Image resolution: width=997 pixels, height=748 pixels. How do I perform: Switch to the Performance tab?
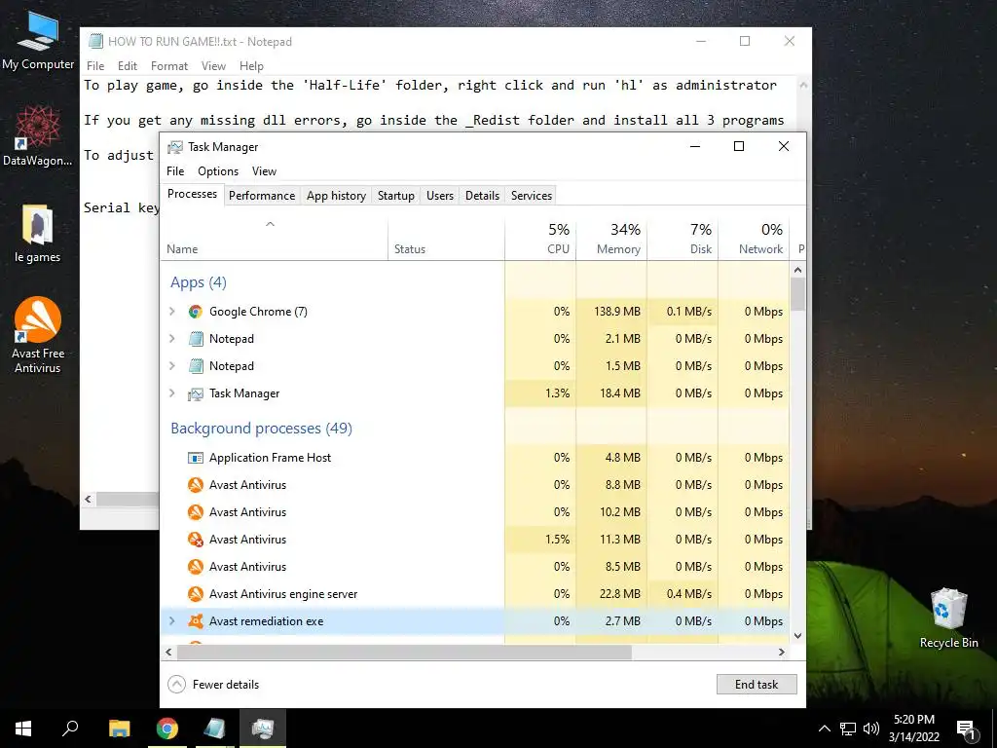262,195
